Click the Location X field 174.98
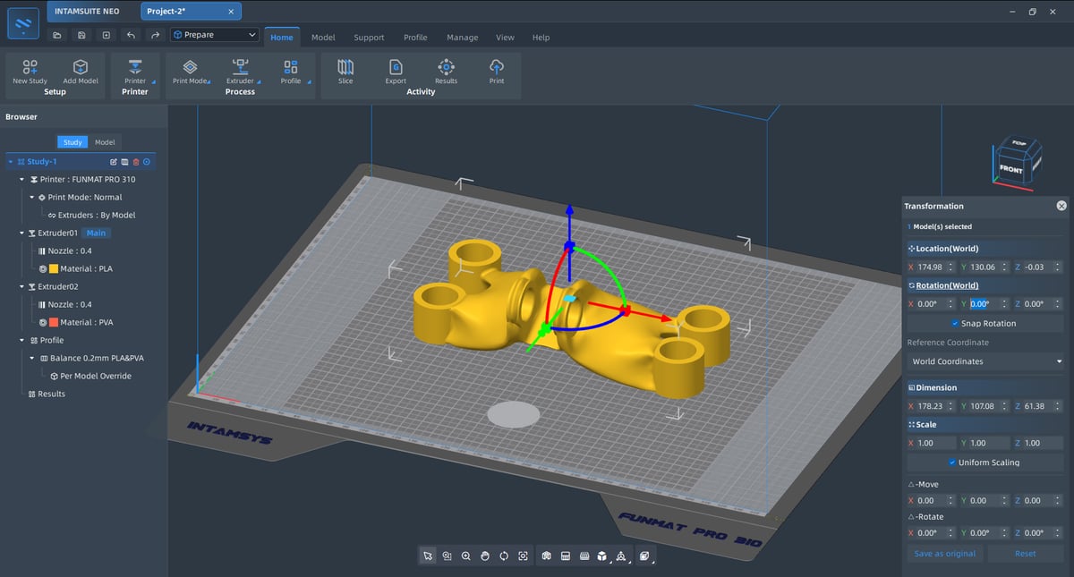The height and width of the screenshot is (577, 1074). pyautogui.click(x=931, y=267)
